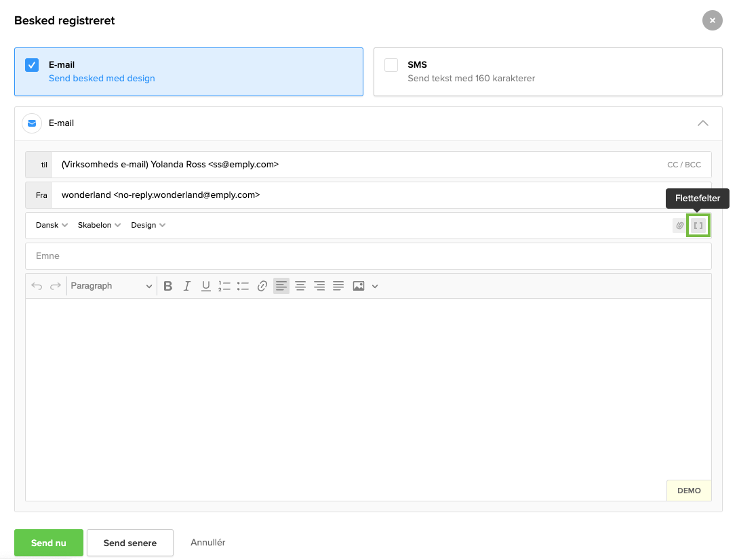The width and height of the screenshot is (739, 559).
Task: Insert a numbered list
Action: [x=224, y=286]
